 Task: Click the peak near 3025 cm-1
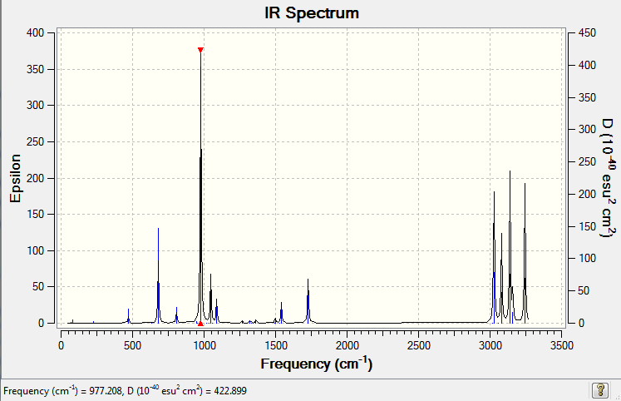[494, 258]
